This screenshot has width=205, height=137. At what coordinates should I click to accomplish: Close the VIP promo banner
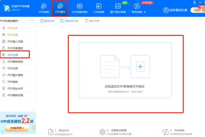[33, 109]
